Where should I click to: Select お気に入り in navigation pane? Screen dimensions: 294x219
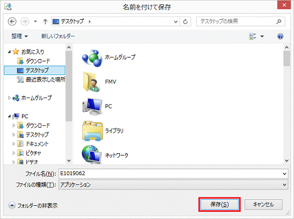pyautogui.click(x=32, y=52)
